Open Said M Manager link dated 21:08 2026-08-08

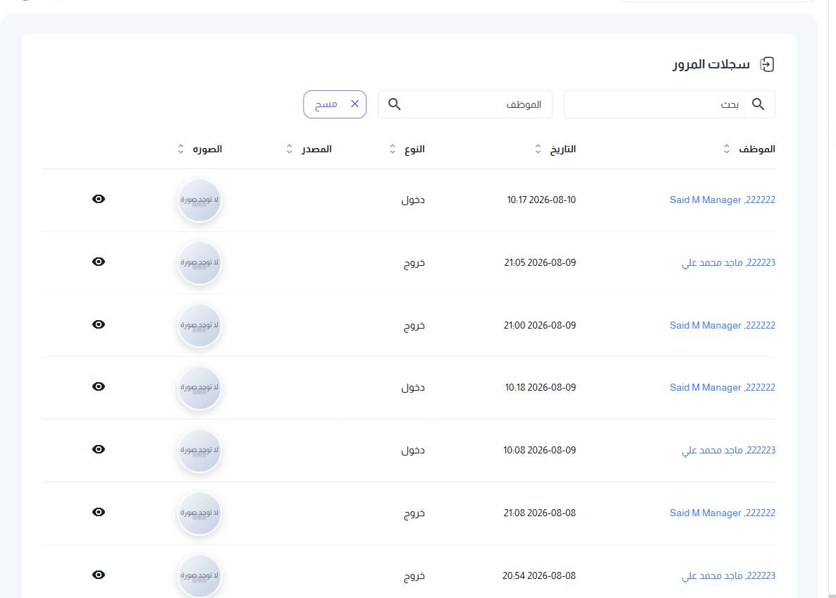pos(723,513)
